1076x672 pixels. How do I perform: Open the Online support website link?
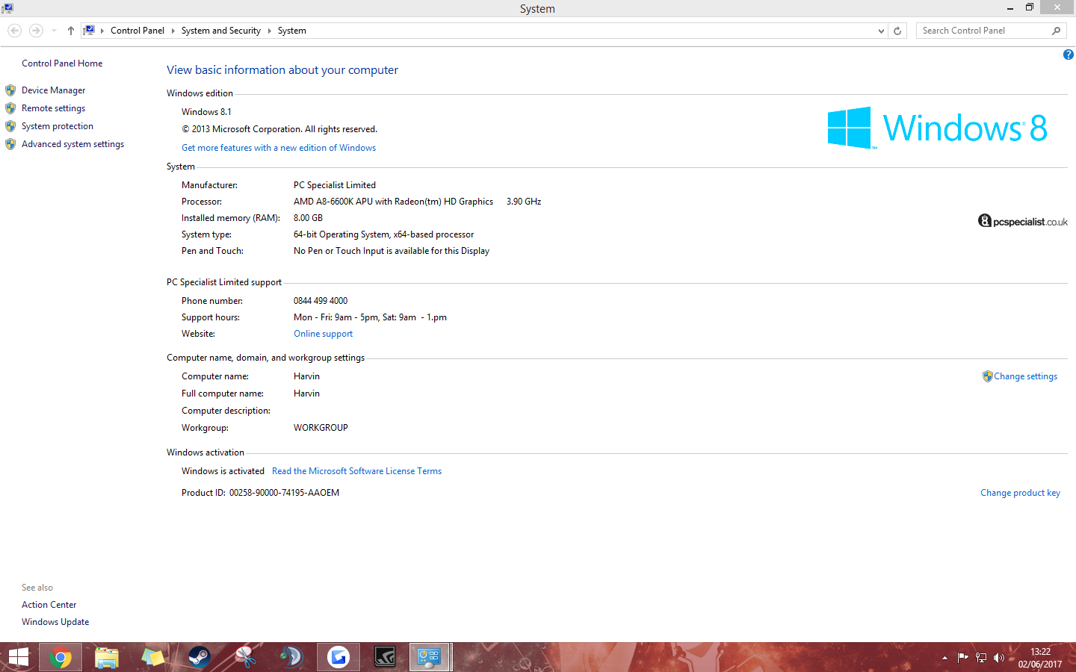pyautogui.click(x=323, y=334)
